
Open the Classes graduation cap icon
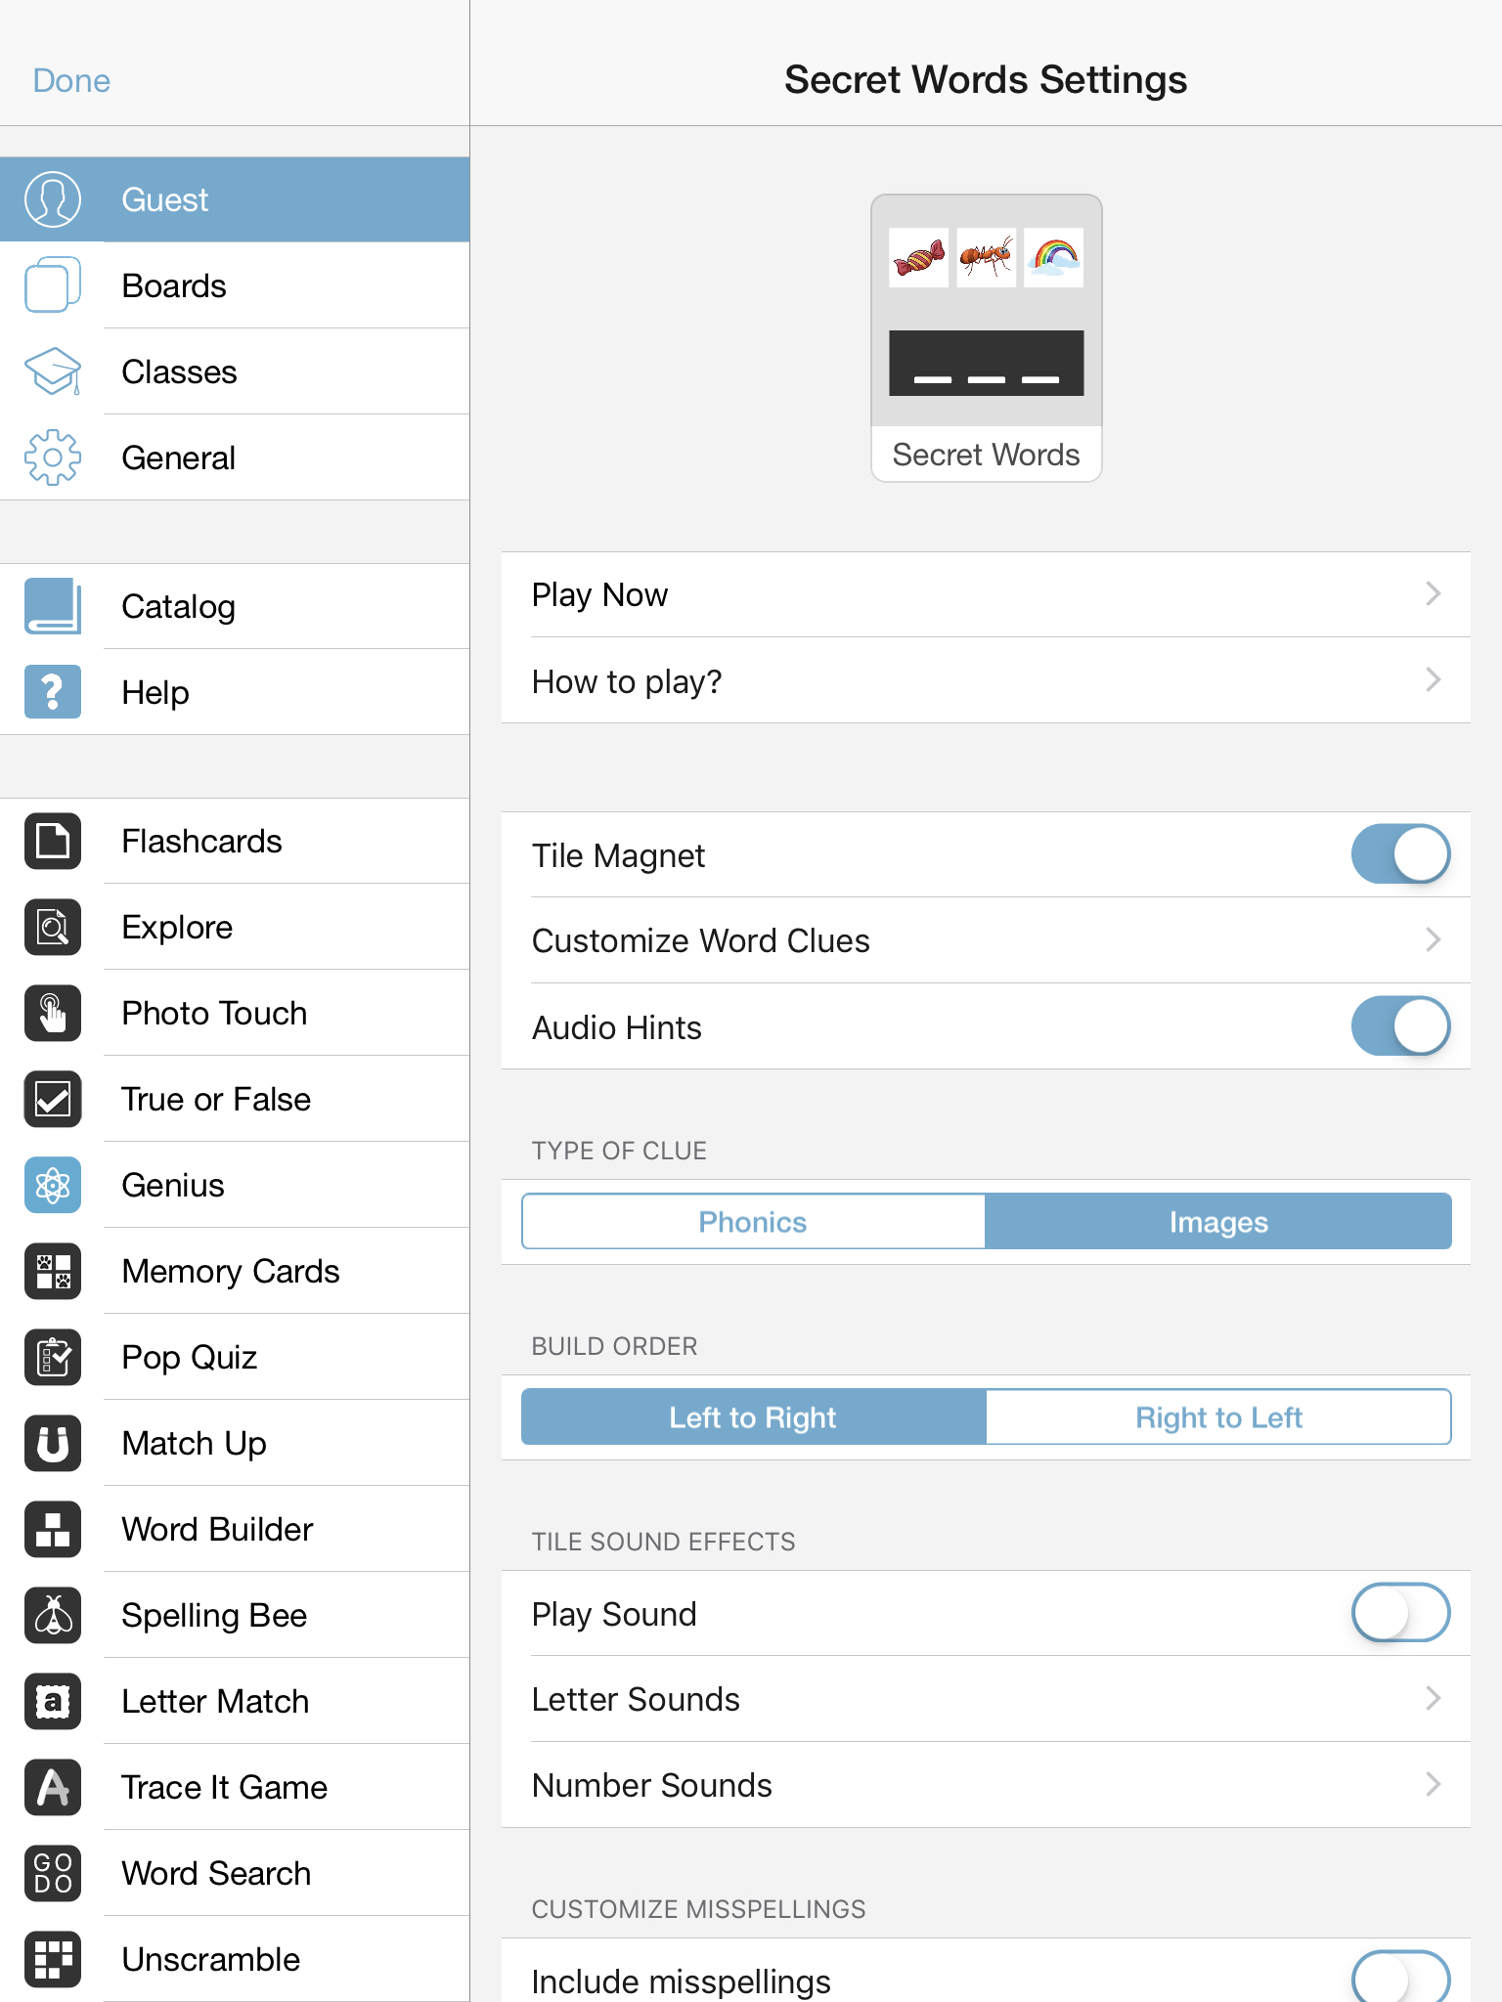tap(53, 371)
